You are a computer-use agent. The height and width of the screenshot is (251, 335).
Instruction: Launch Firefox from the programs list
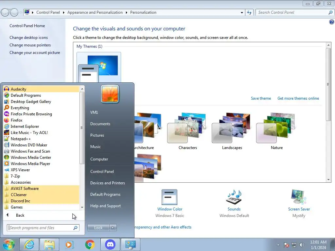[x=41, y=120]
